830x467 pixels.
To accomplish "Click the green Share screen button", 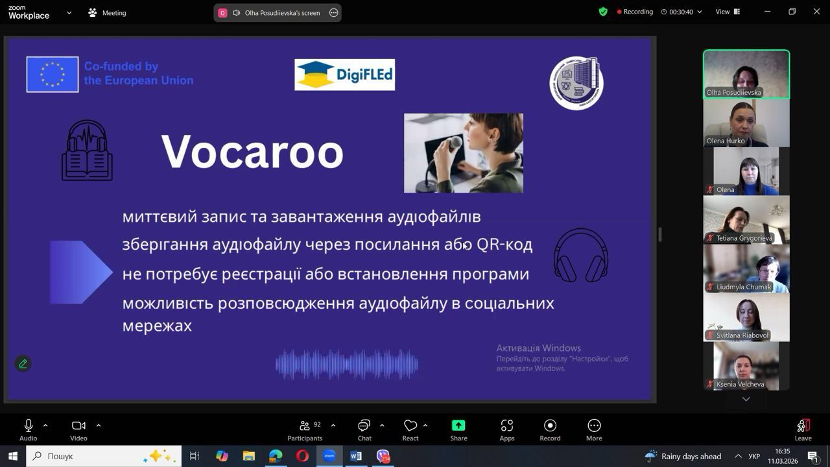I will tap(458, 429).
